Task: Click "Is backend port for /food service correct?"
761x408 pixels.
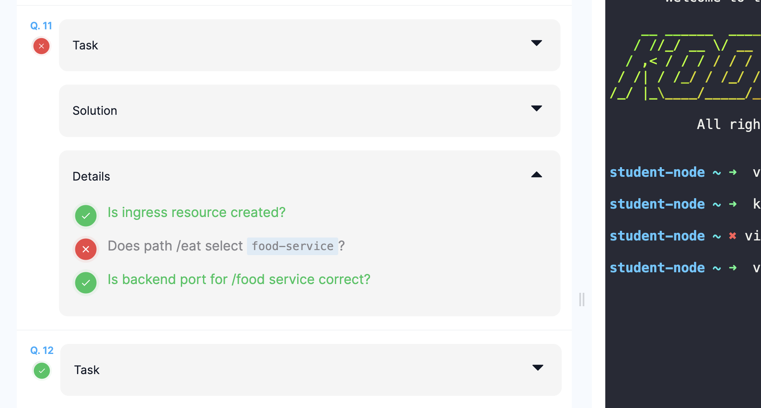Action: pos(239,279)
